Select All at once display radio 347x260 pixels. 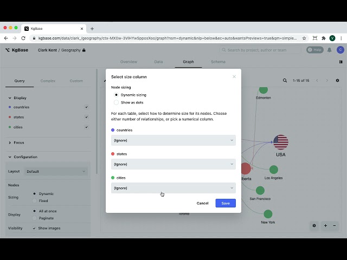tap(34, 211)
